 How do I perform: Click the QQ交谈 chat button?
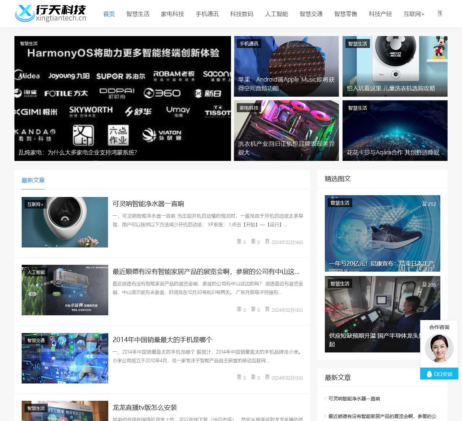439,374
